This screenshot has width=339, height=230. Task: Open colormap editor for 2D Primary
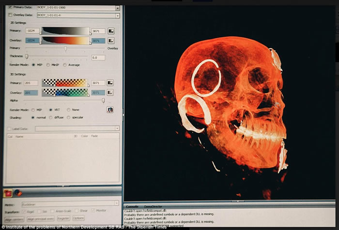click(111, 31)
